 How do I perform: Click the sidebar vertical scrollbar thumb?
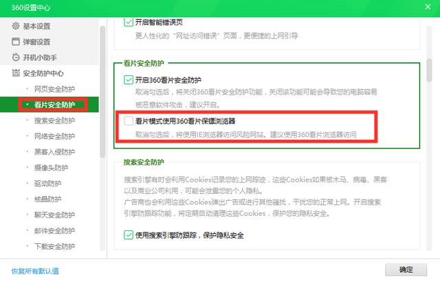102,92
